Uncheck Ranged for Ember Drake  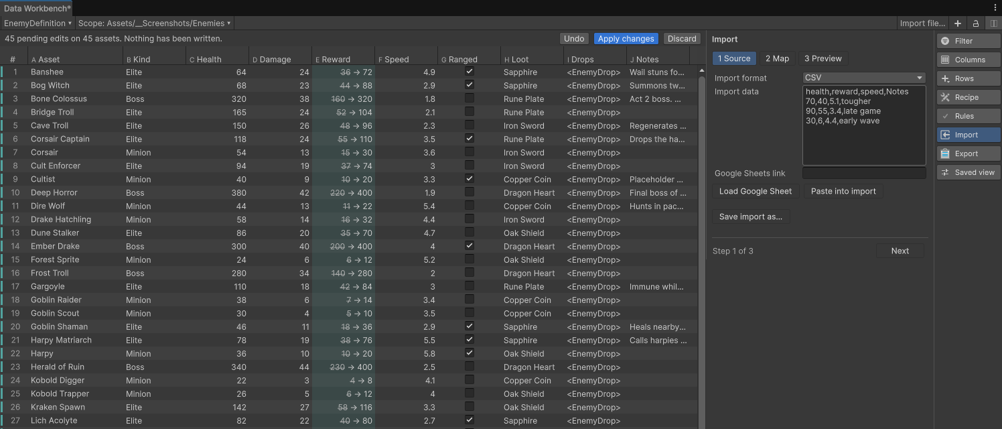click(470, 245)
